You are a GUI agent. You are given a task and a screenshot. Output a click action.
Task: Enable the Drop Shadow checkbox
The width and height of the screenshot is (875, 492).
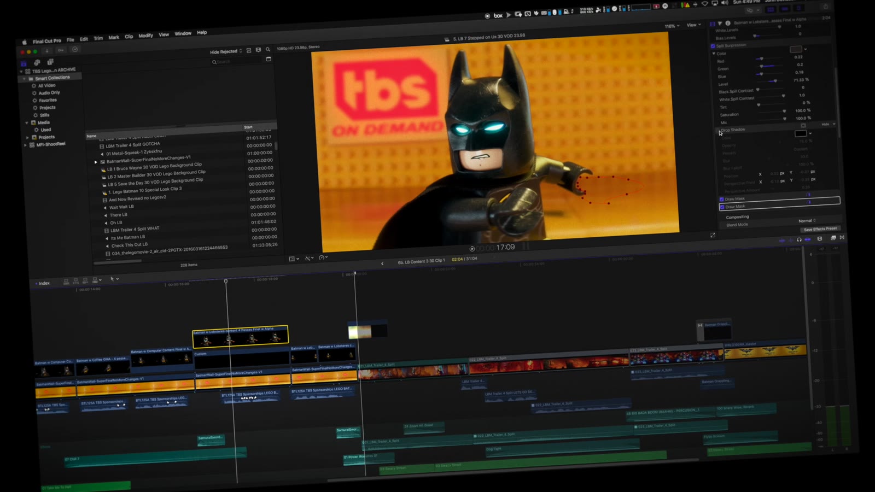719,131
